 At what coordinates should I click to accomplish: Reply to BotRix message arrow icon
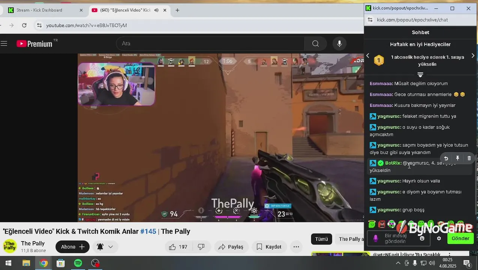tap(446, 158)
